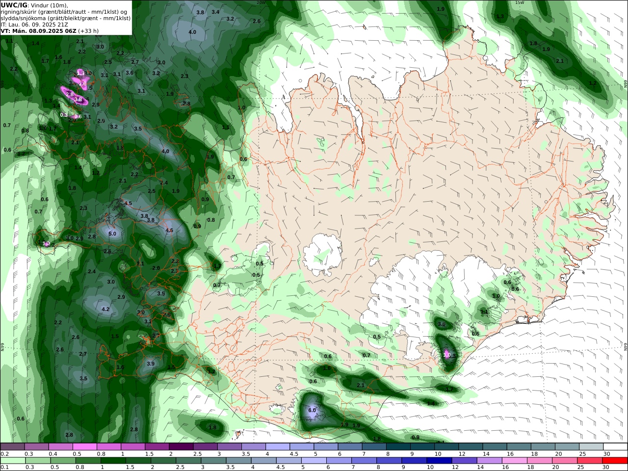Click the 5.0 precipitation value on the map
Image resolution: width=628 pixels, height=471 pixels.
pyautogui.click(x=112, y=234)
